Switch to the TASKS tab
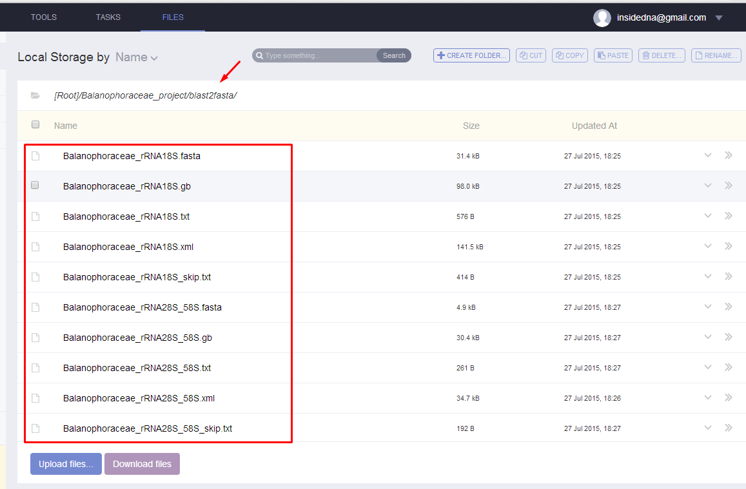The width and height of the screenshot is (746, 489). pos(108,17)
